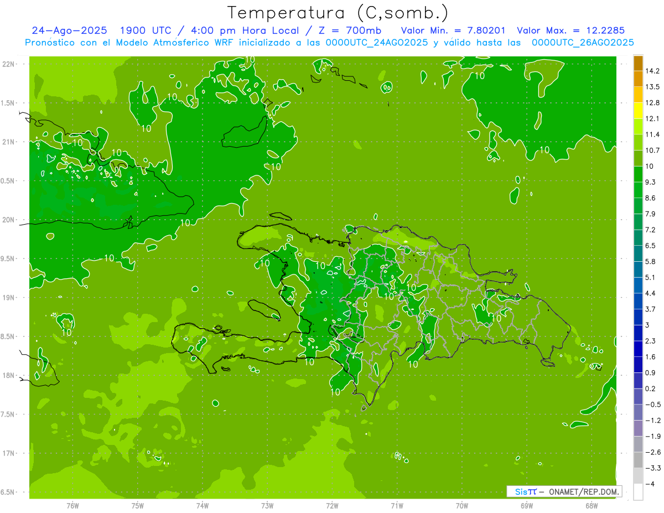Image resolution: width=664 pixels, height=513 pixels.
Task: Click the 8.6 value on the colorbar
Action: pos(651,198)
